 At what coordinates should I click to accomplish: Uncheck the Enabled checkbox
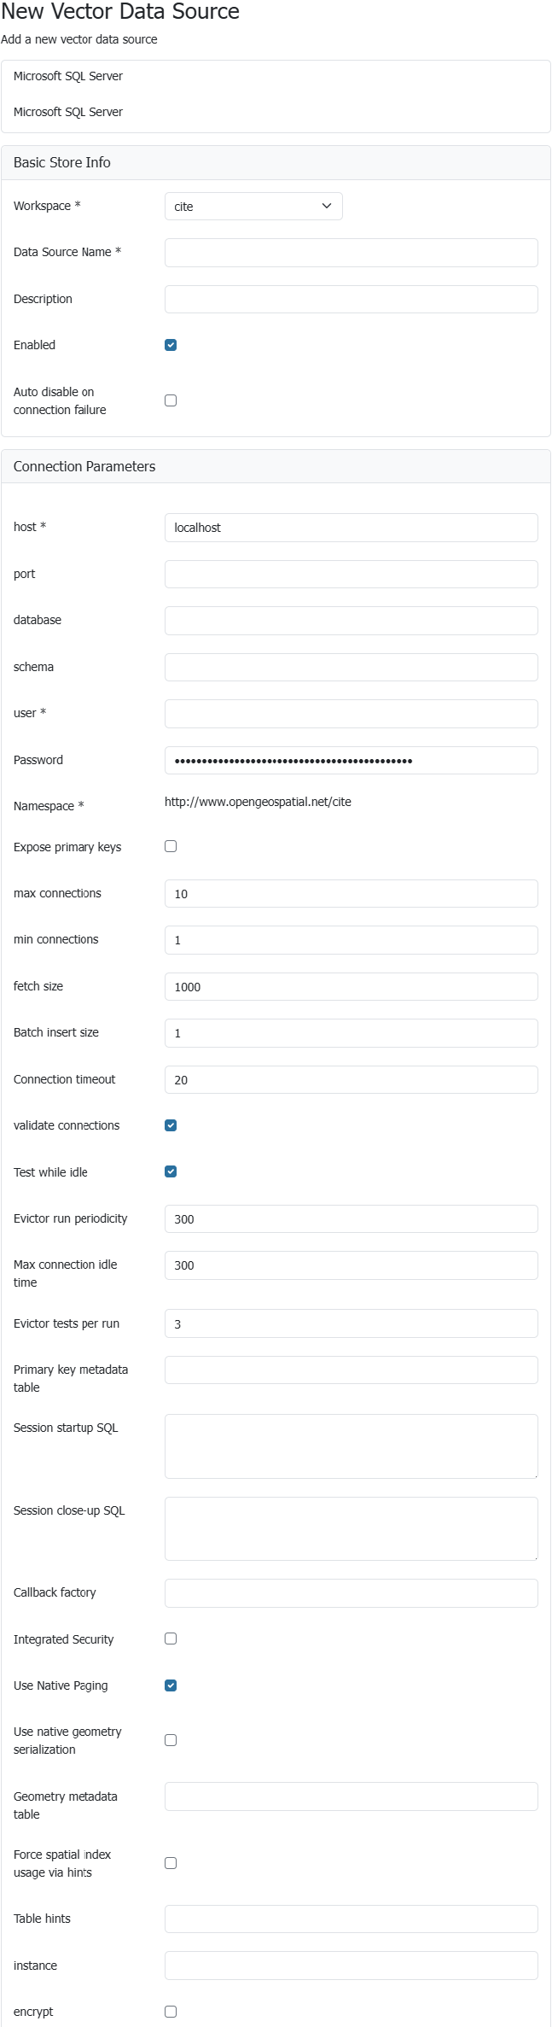[x=171, y=345]
